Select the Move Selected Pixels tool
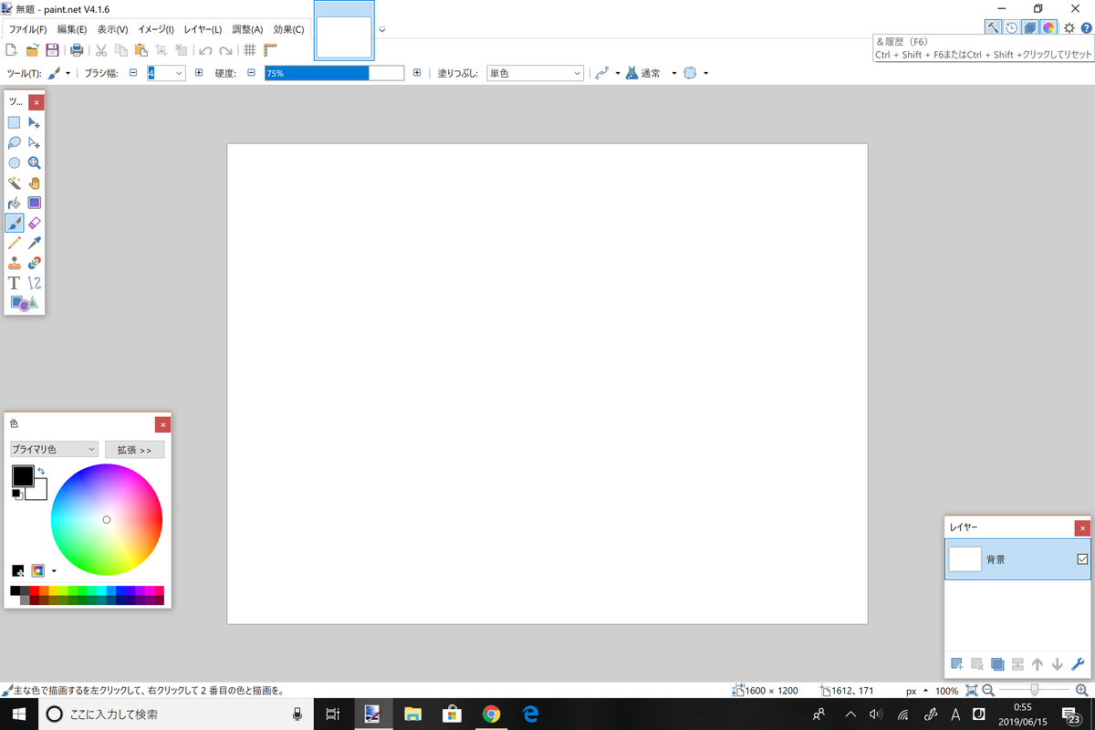1095x730 pixels. click(35, 122)
